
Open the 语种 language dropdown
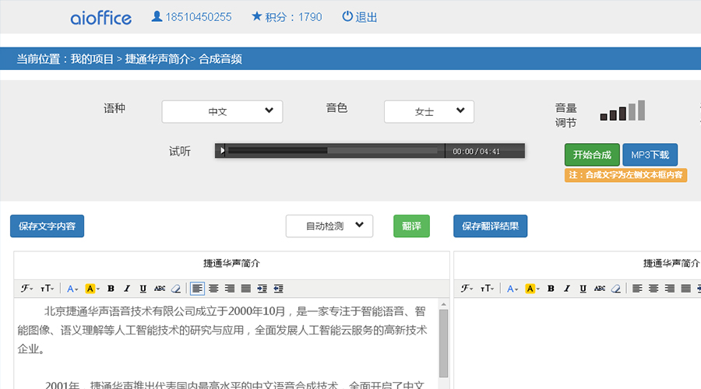pos(222,111)
